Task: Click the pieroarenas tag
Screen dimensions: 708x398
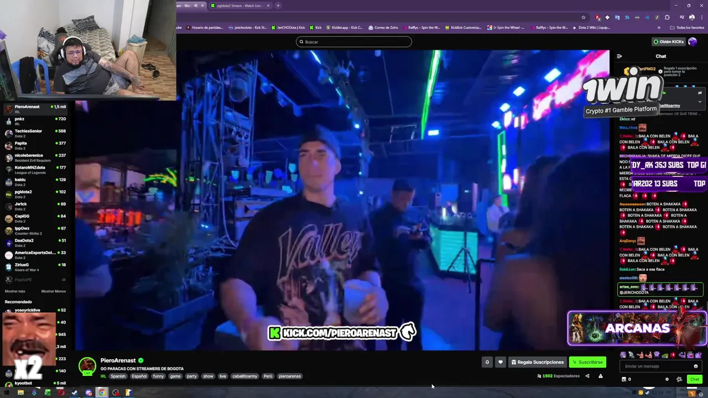Action: [x=289, y=376]
